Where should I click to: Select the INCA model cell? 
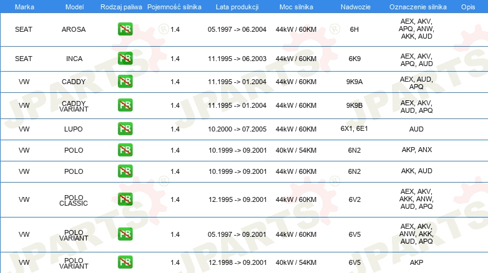(74, 59)
